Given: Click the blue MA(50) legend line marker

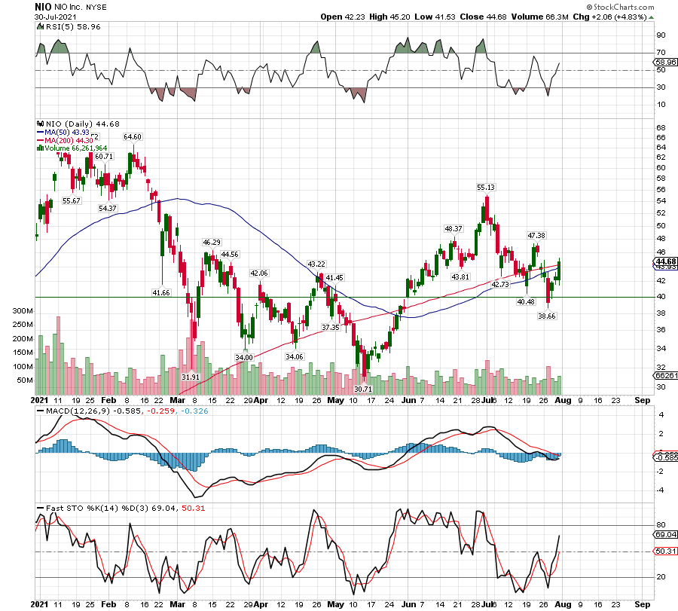Looking at the screenshot, I should pos(39,133).
